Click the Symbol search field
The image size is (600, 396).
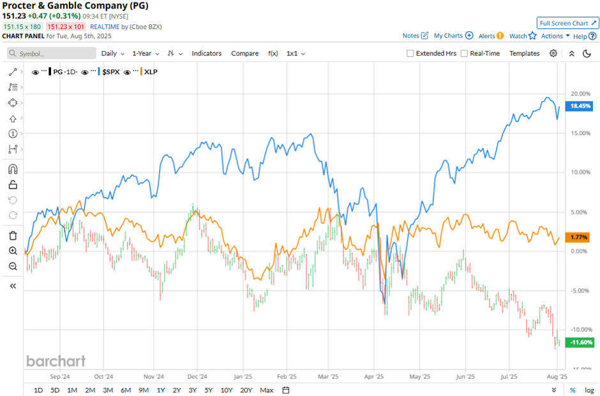coord(52,54)
